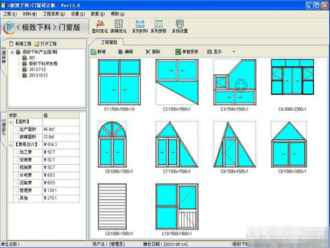Viewport: 330px width, 248px height.
Task: Open the 工程报表 menu
Action: 54,14
